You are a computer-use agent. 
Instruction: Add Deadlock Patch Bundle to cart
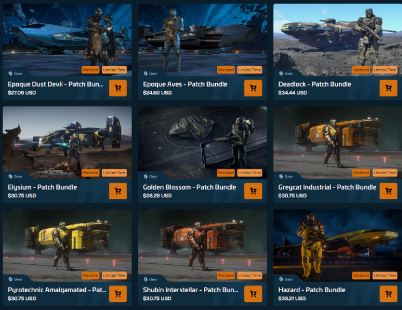tap(389, 88)
